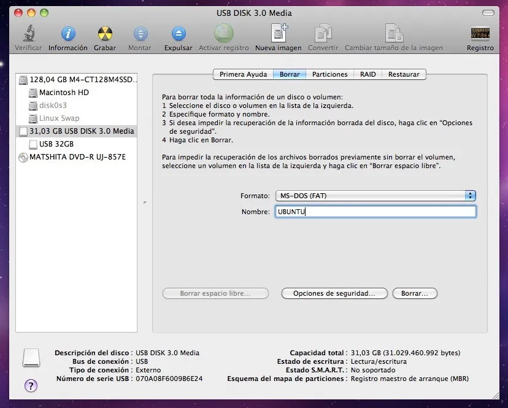Create a Nueva imagen from toolbar
This screenshot has height=408, width=508.
(x=279, y=33)
